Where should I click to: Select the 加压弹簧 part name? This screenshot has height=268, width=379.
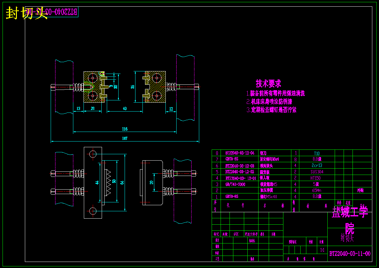pyautogui.click(x=266, y=191)
